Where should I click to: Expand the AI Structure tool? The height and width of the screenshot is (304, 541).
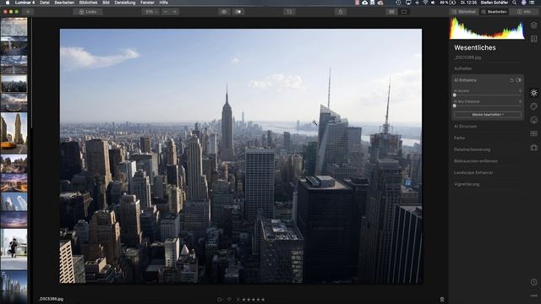tap(466, 127)
